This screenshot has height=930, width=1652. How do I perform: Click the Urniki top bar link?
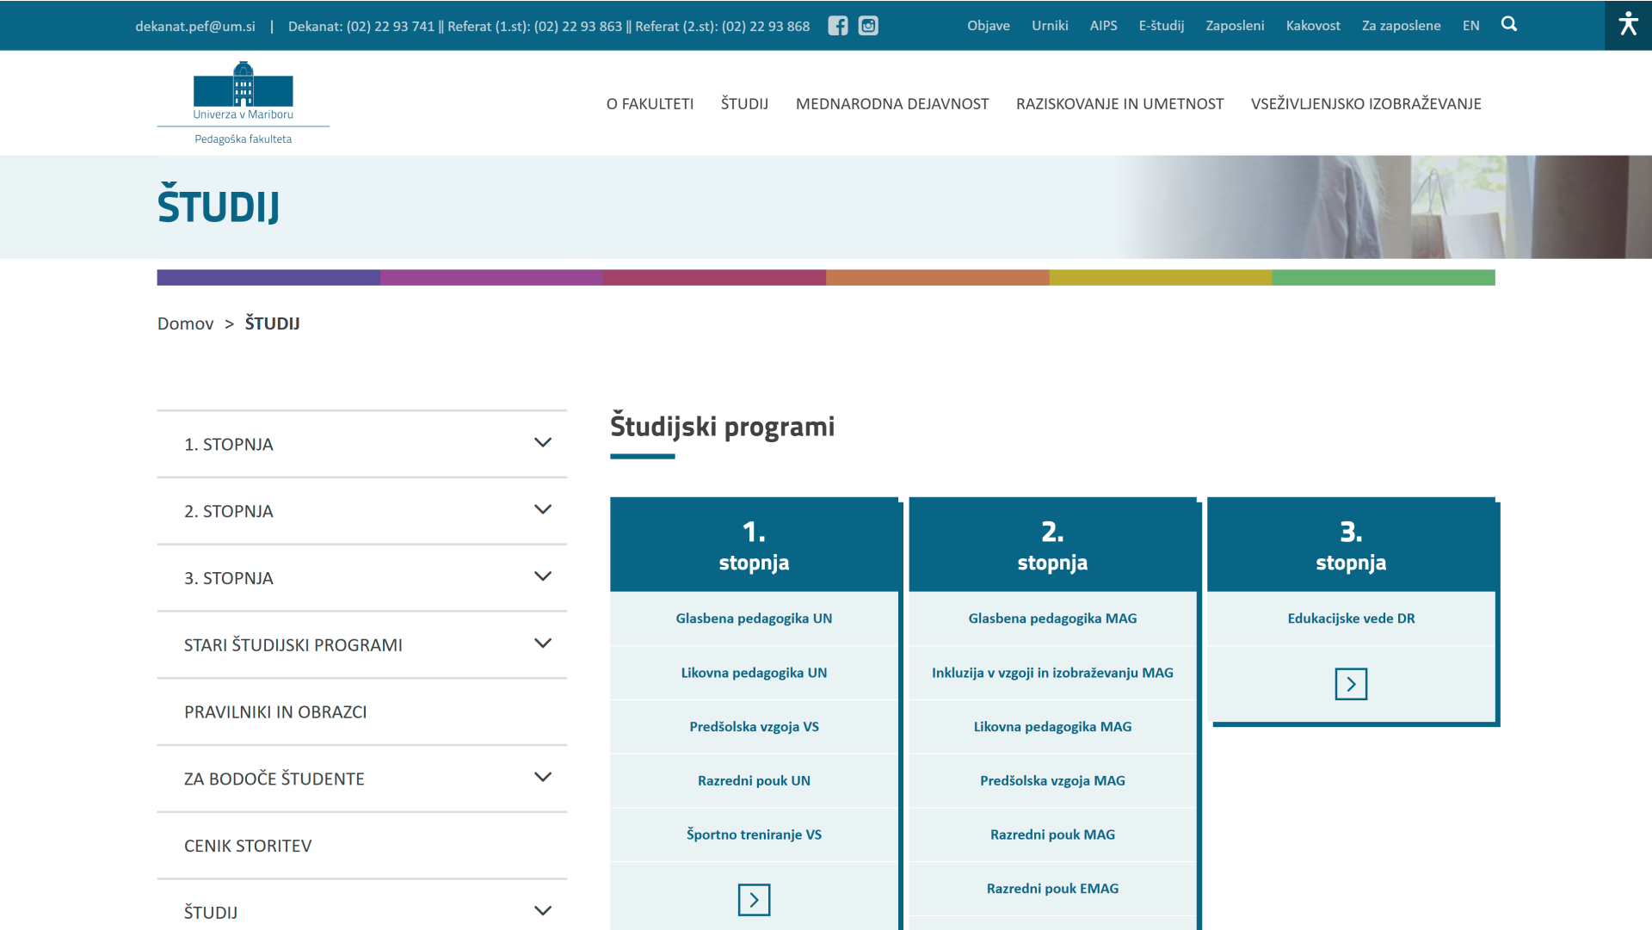1050,26
